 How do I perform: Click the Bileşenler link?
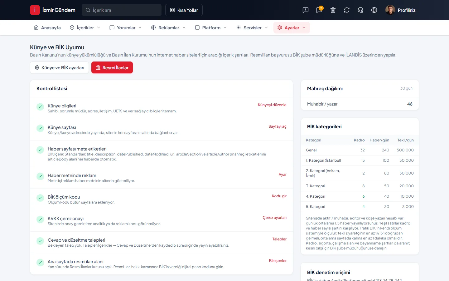point(278,261)
